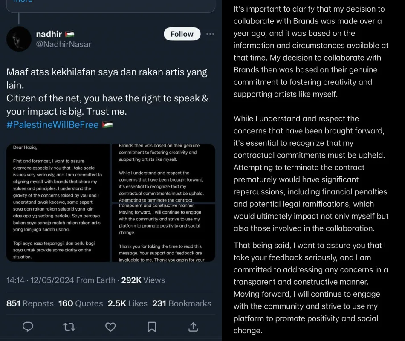
Task: Show the 2.5K Likes list
Action: [x=127, y=303]
